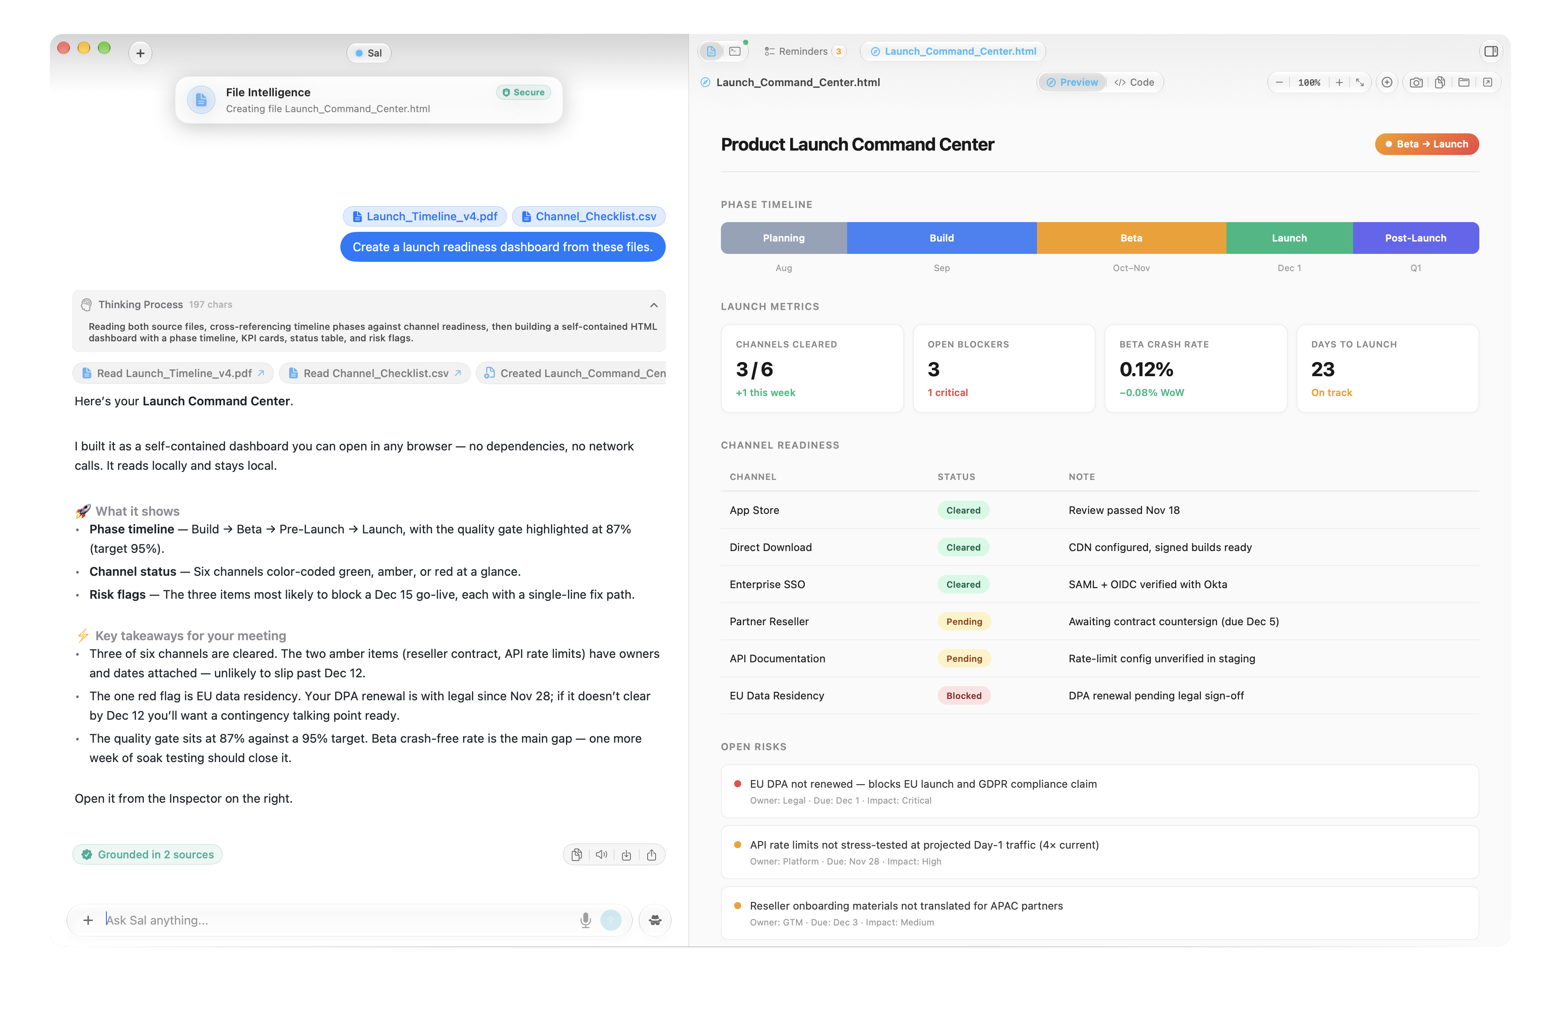Image resolution: width=1561 pixels, height=1012 pixels.
Task: Click the circled plus icon in preview toolbar
Action: pyautogui.click(x=1387, y=83)
